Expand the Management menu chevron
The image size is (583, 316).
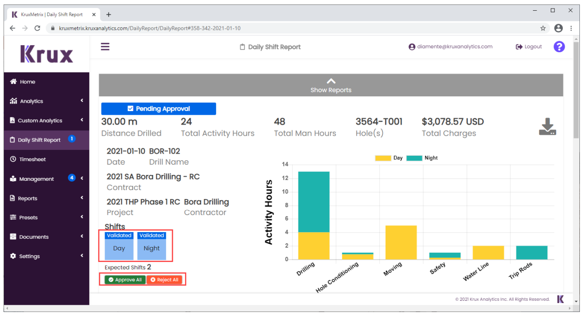coord(82,178)
